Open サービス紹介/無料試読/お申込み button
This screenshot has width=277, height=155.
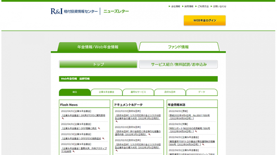[x=179, y=64]
